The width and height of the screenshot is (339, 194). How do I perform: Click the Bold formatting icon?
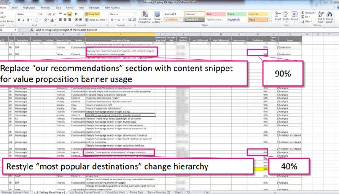tap(19, 20)
